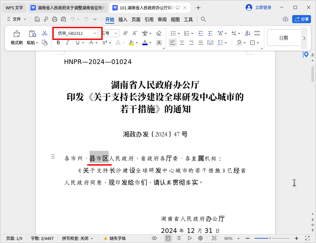Click the Undo arrow icon
316x243 pixels.
click(73, 19)
